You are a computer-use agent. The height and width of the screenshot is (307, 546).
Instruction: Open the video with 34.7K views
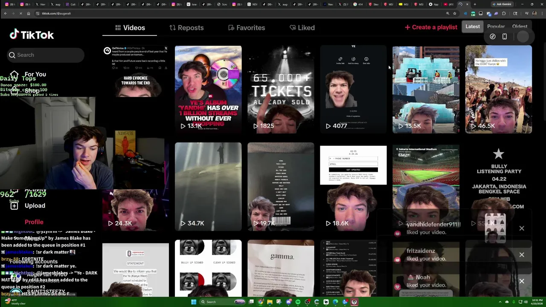tap(208, 187)
